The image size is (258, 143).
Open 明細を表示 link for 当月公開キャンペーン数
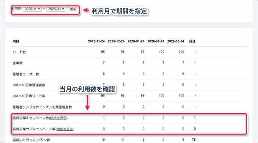58,118
